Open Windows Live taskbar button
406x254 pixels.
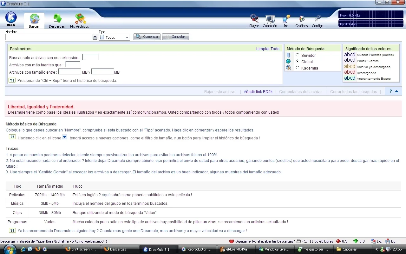point(275,249)
